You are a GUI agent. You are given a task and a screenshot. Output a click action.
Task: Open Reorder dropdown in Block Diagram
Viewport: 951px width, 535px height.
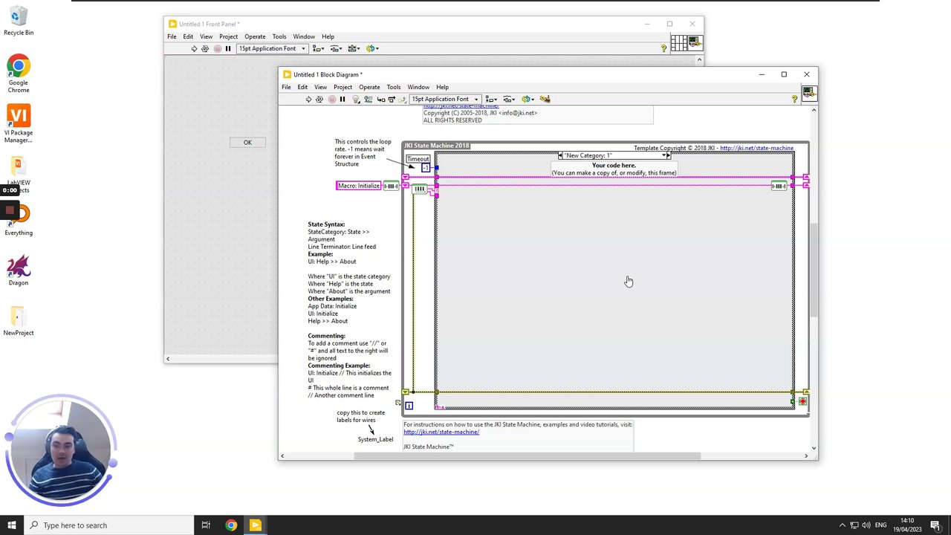pos(528,99)
